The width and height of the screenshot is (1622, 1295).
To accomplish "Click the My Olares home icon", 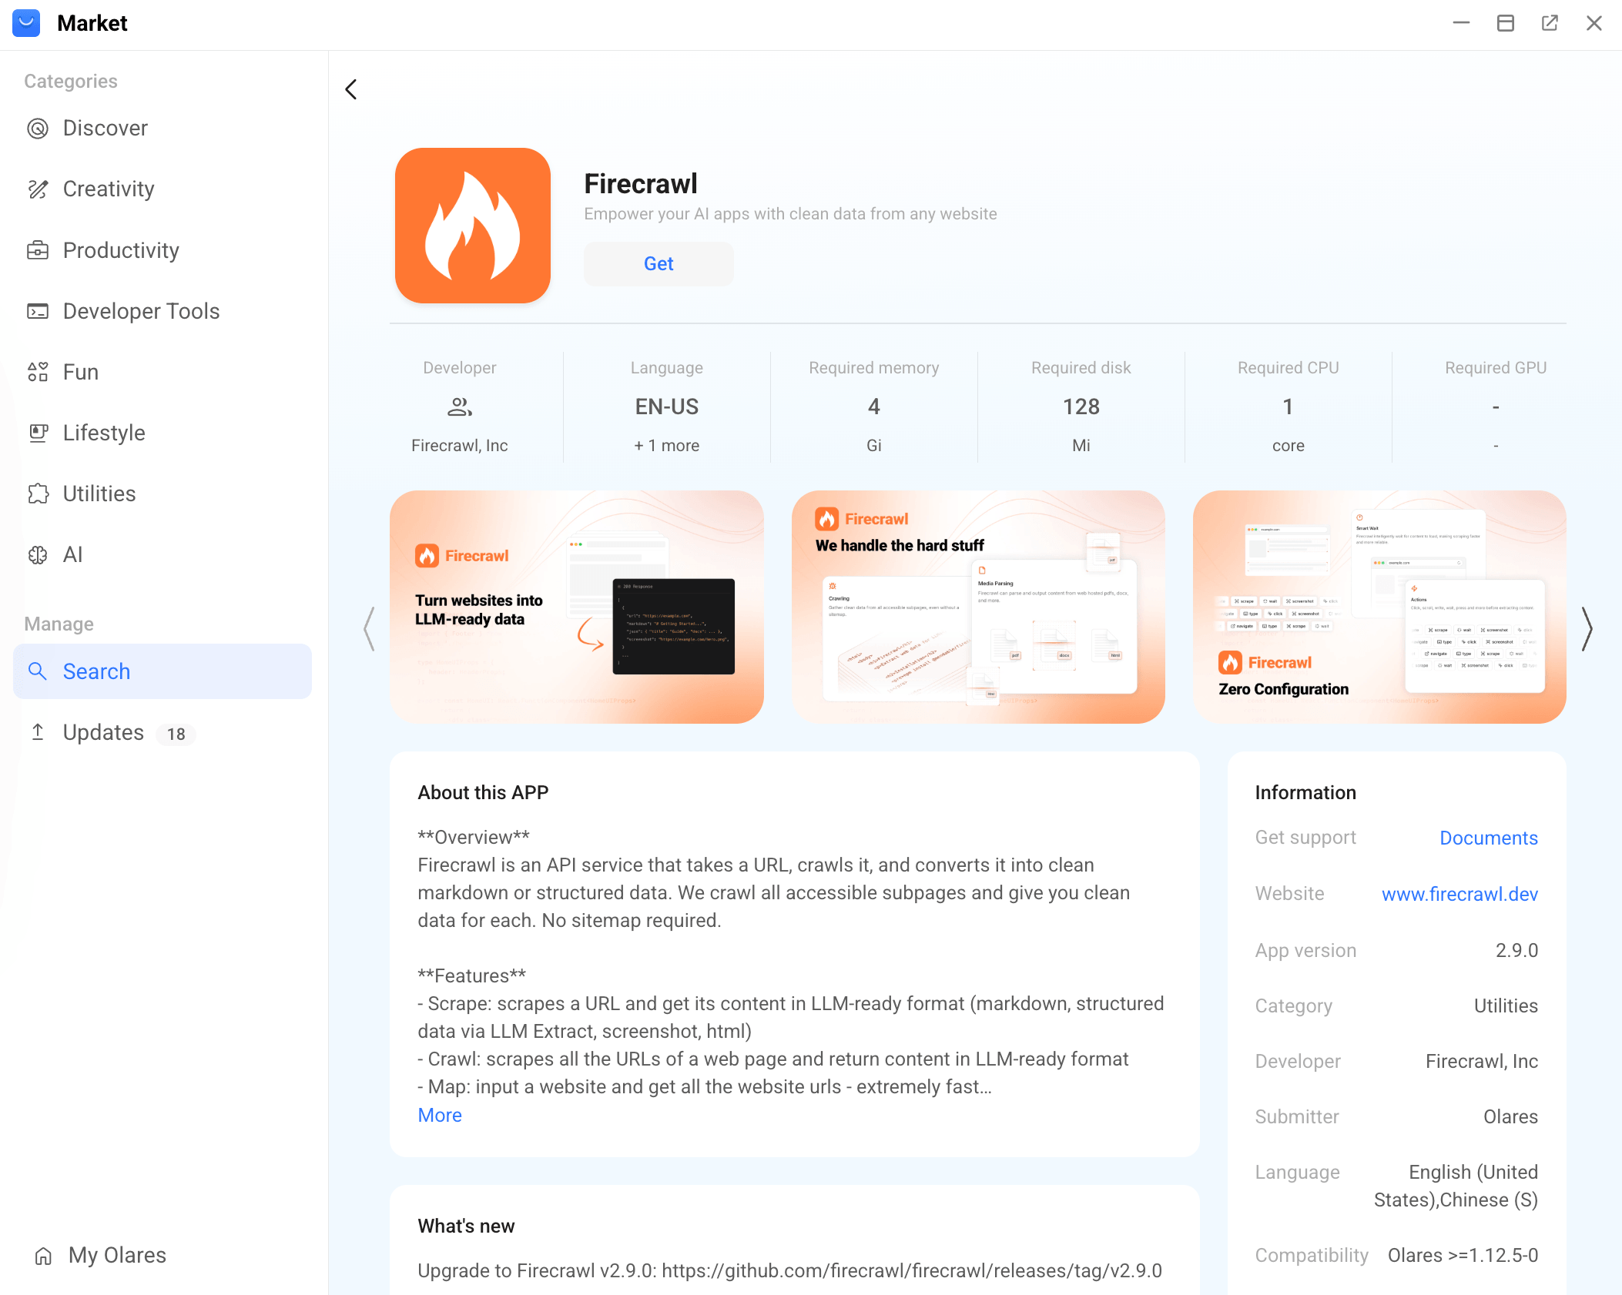I will (x=43, y=1256).
